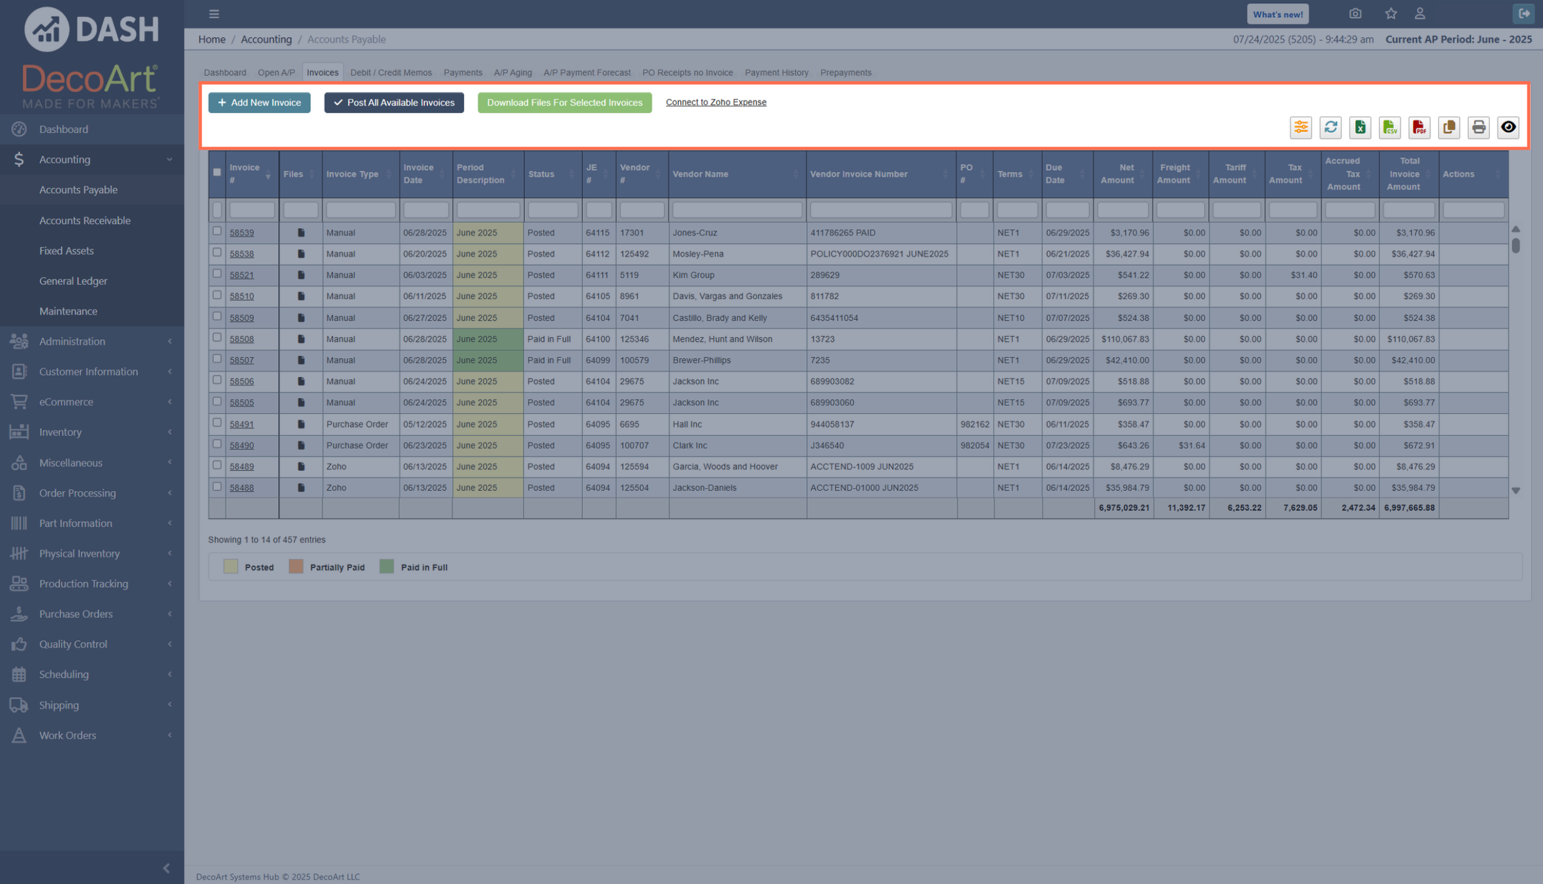Open the A/P Aging tab
The height and width of the screenshot is (884, 1543).
click(512, 72)
